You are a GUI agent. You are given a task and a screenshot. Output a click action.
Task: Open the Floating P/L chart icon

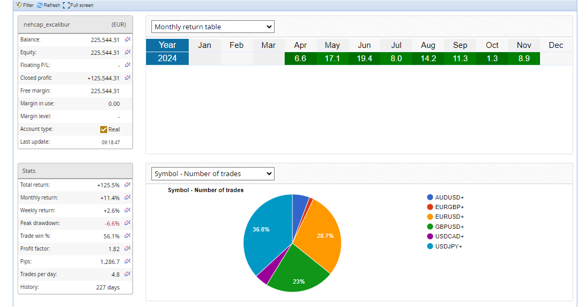[x=127, y=65]
